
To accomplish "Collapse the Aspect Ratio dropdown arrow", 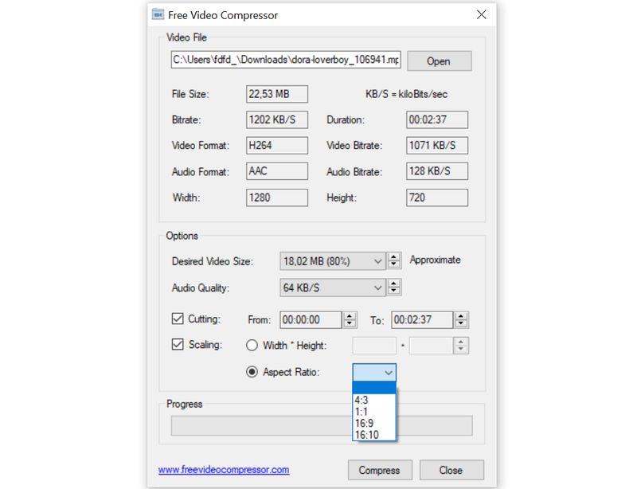I will (x=389, y=373).
